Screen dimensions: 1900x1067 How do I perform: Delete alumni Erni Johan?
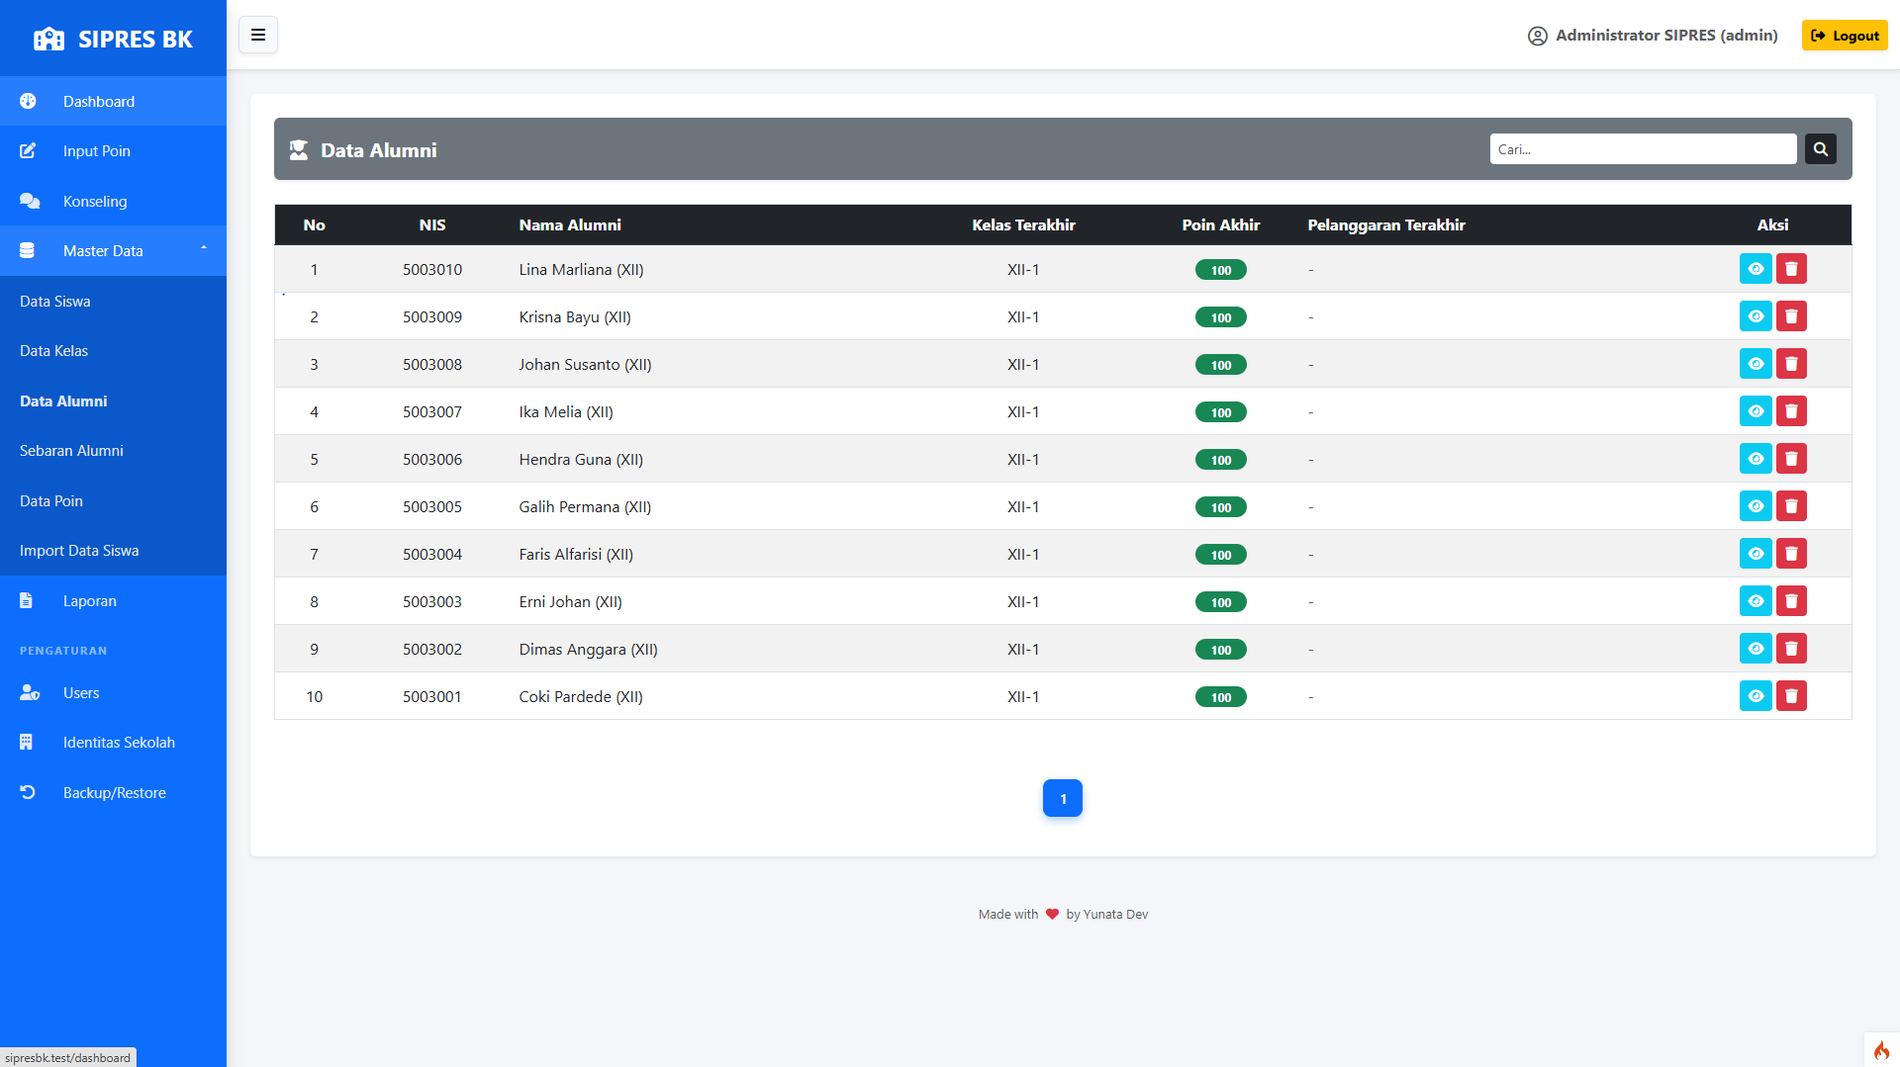(1791, 601)
